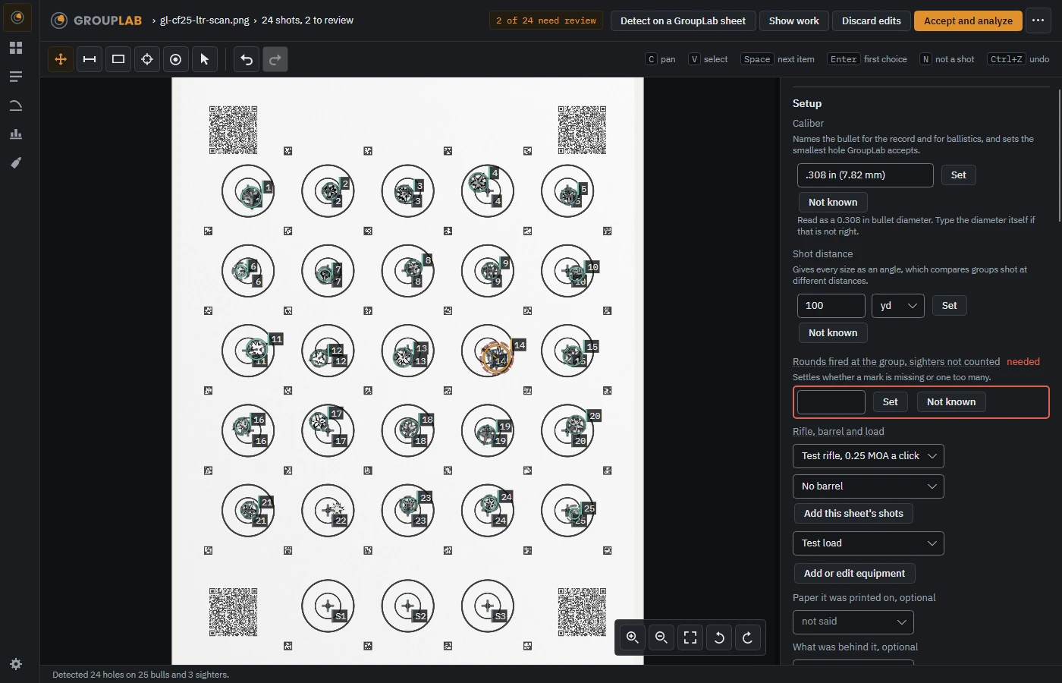
Task: Open the dashboard grid icon in sidebar
Action: pyautogui.click(x=16, y=48)
